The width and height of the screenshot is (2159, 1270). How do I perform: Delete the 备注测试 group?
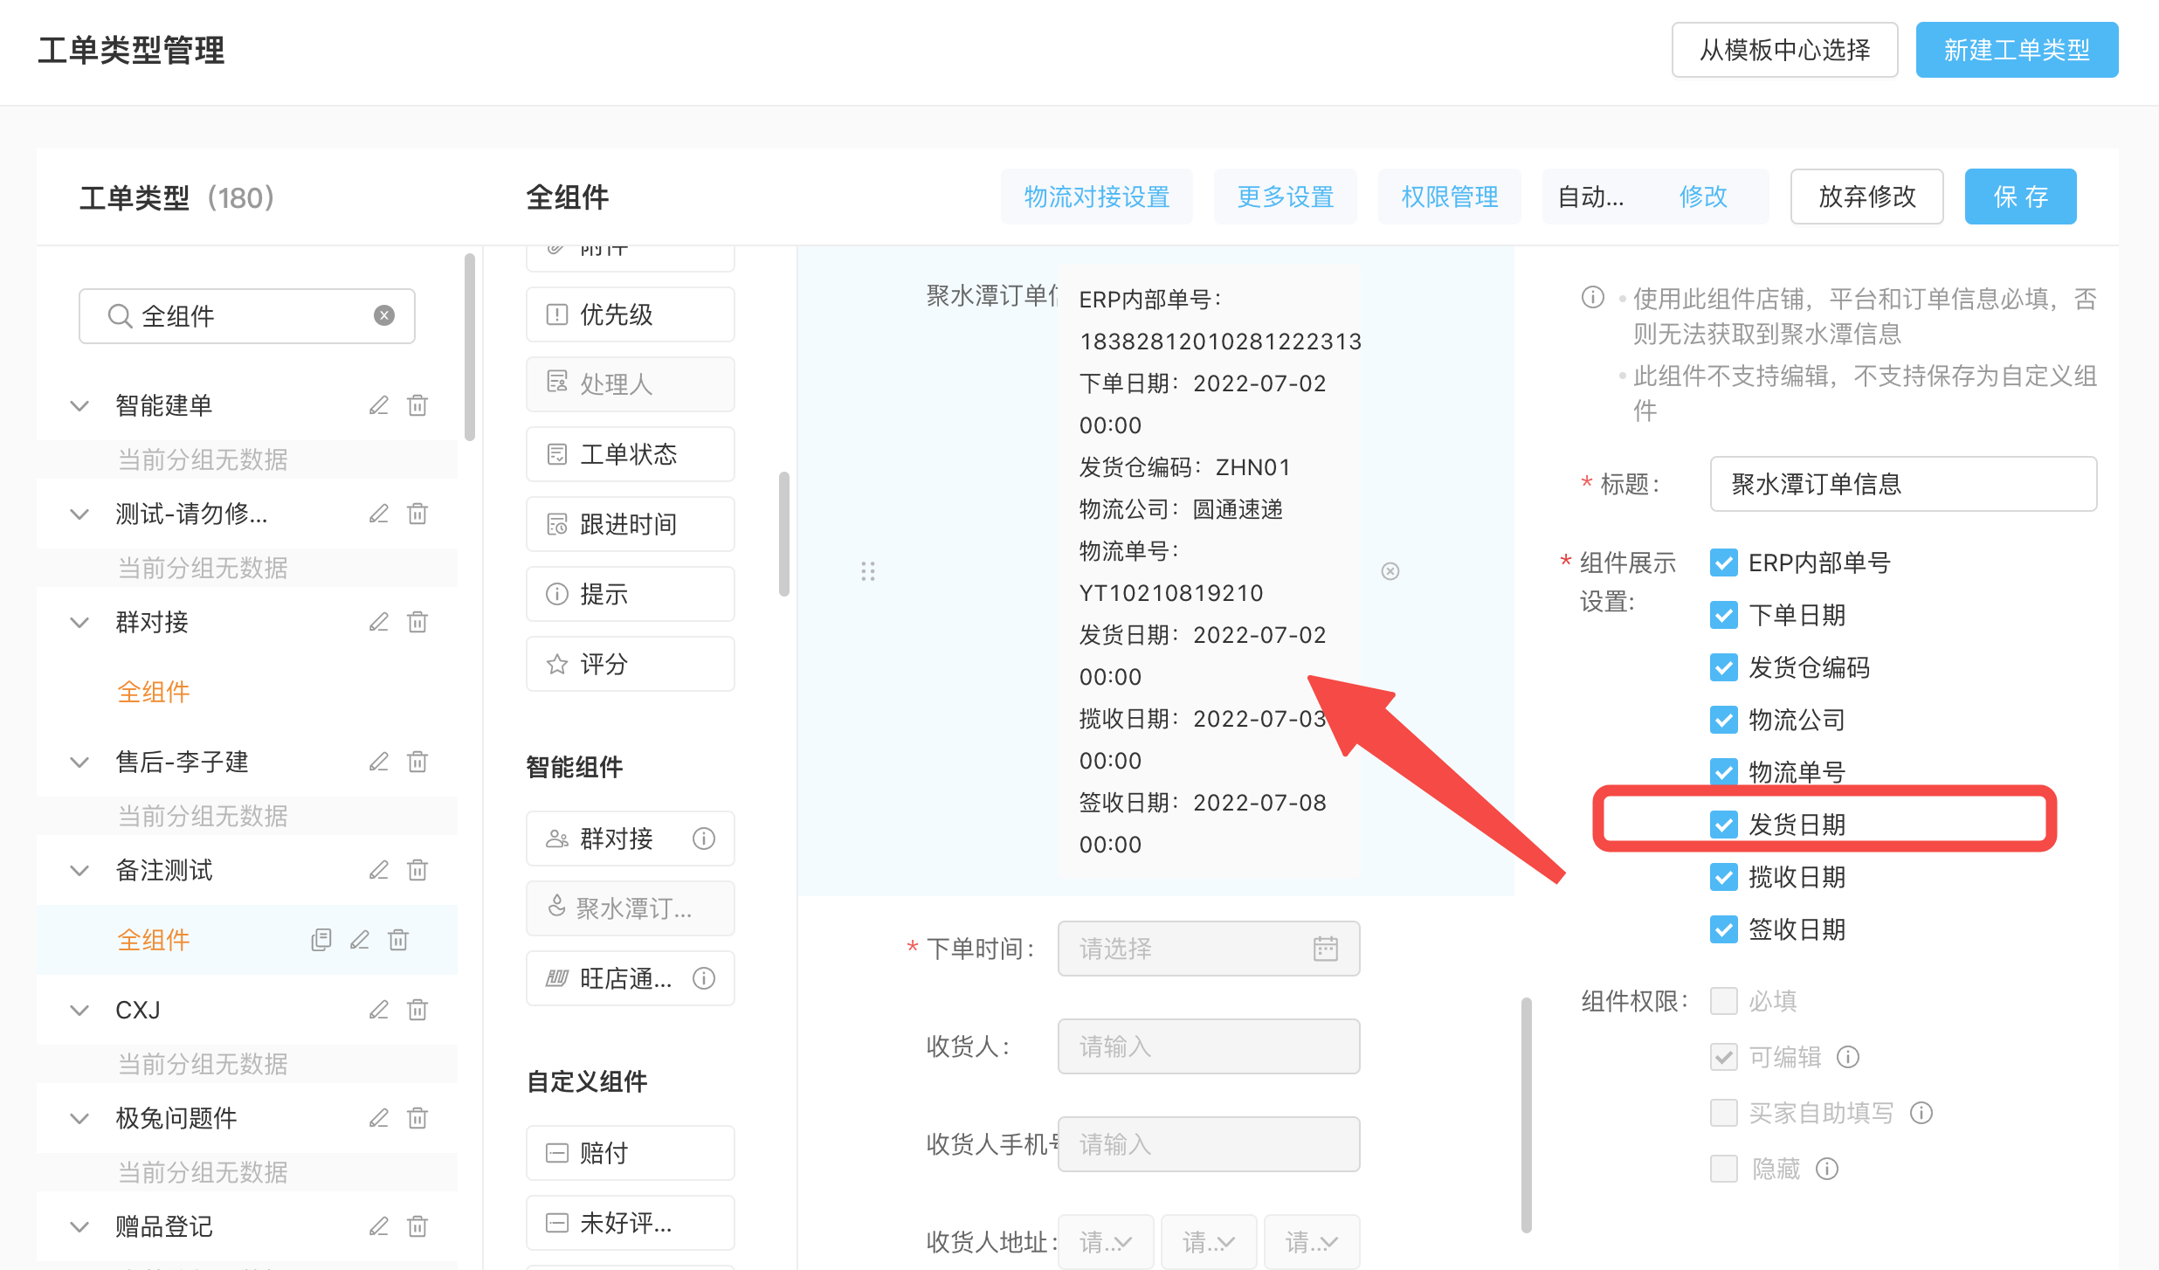(x=417, y=870)
